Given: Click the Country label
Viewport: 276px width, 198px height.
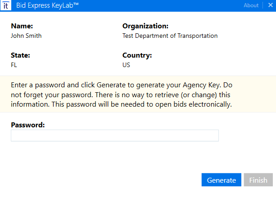Looking at the screenshot, I should [x=137, y=55].
